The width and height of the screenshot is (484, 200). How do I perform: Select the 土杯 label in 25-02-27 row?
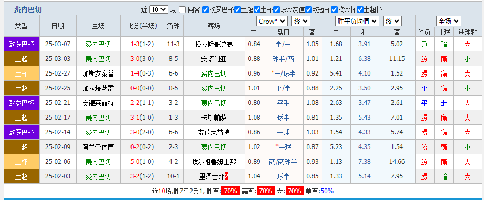point(22,73)
